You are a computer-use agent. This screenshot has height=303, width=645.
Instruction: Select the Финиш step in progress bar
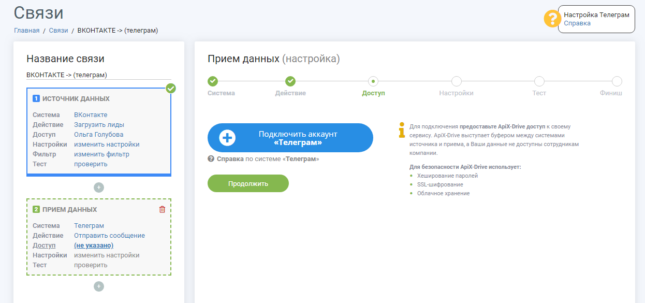click(x=617, y=81)
